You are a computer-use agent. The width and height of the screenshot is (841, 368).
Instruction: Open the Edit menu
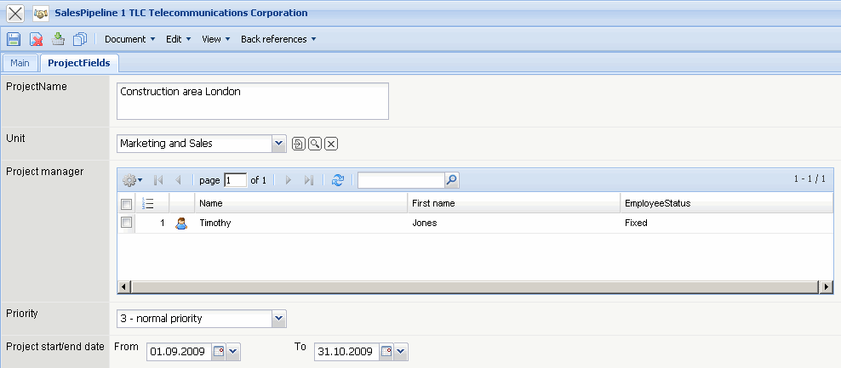pyautogui.click(x=178, y=39)
